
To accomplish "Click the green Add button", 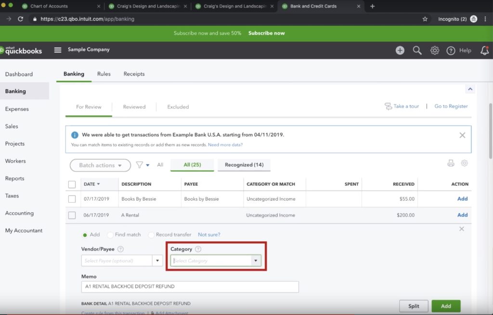I will click(446, 306).
